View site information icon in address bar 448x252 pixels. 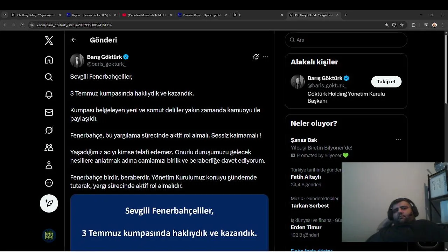pyautogui.click(x=32, y=25)
